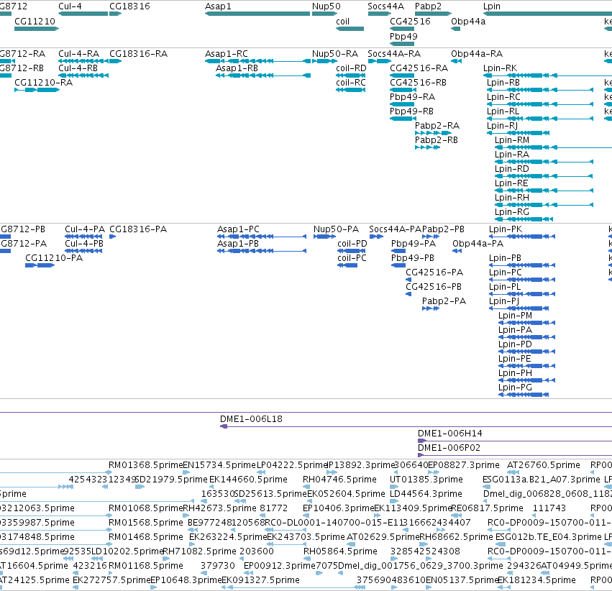This screenshot has height=591, width=612.
Task: Select EST RE06817.5prime
Action: click(487, 508)
